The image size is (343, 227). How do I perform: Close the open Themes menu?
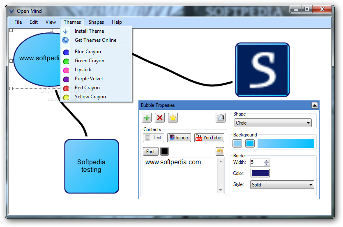[72, 22]
